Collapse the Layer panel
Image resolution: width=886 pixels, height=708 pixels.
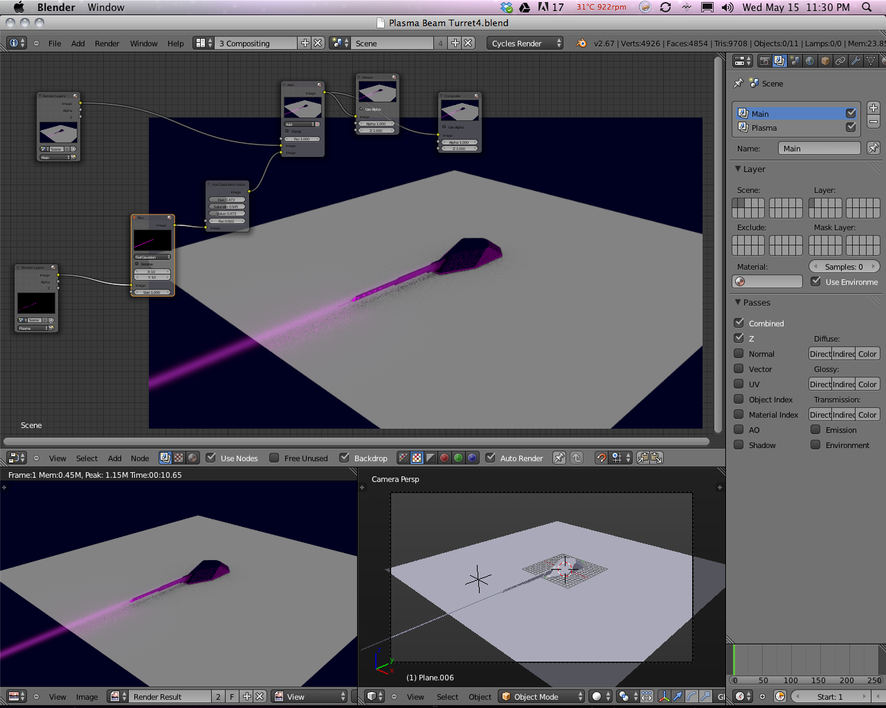click(x=738, y=169)
